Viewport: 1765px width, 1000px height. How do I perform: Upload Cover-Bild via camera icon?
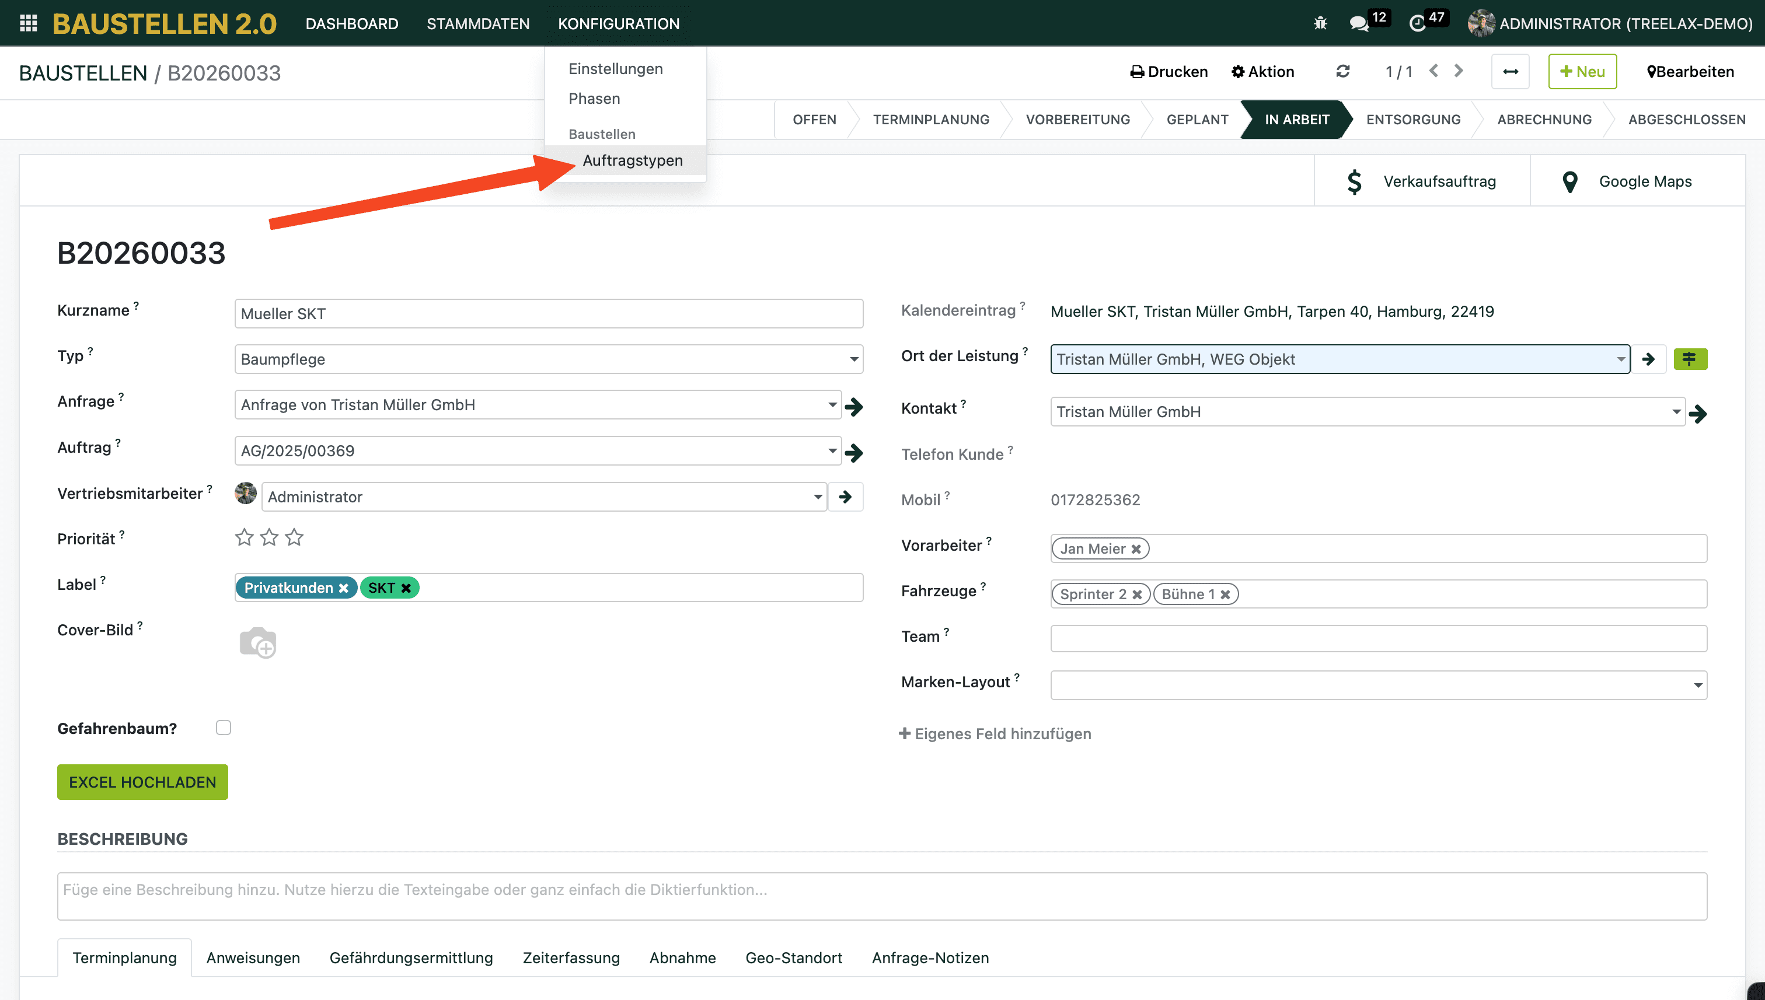257,642
